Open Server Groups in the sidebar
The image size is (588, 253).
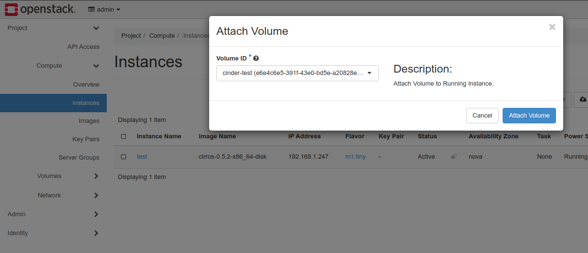tap(79, 158)
